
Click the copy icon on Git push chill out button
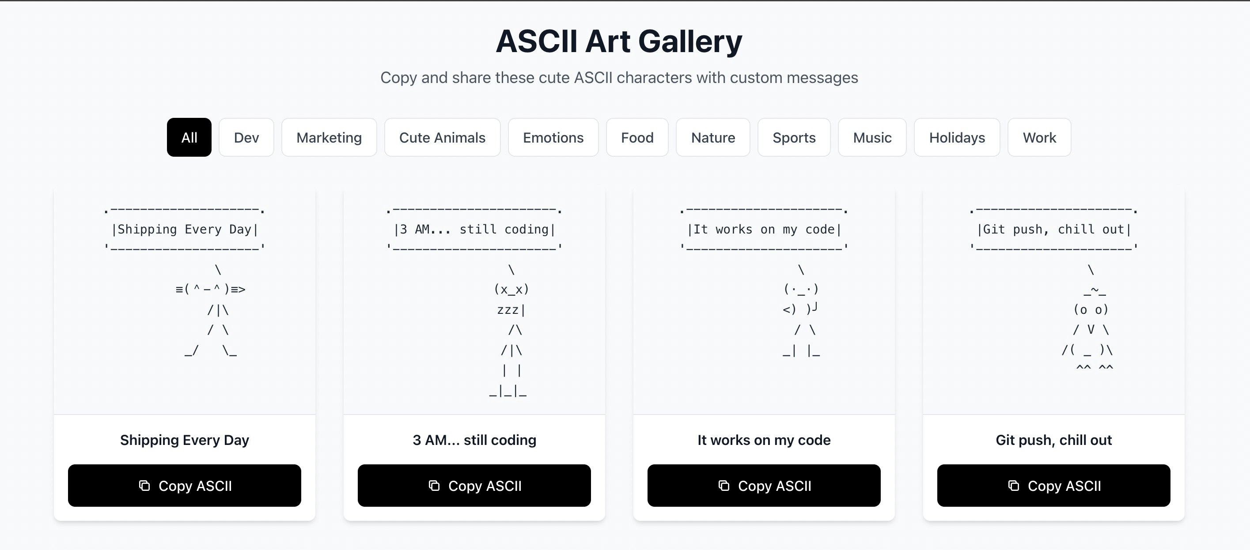point(1012,486)
